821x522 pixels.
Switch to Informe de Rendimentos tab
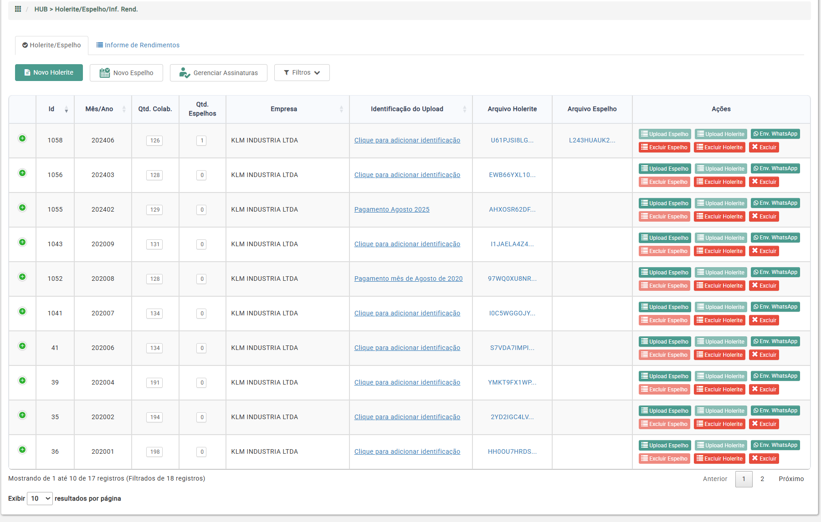138,45
